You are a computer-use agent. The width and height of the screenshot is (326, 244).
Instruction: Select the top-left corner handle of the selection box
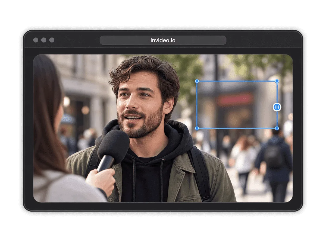coord(197,81)
